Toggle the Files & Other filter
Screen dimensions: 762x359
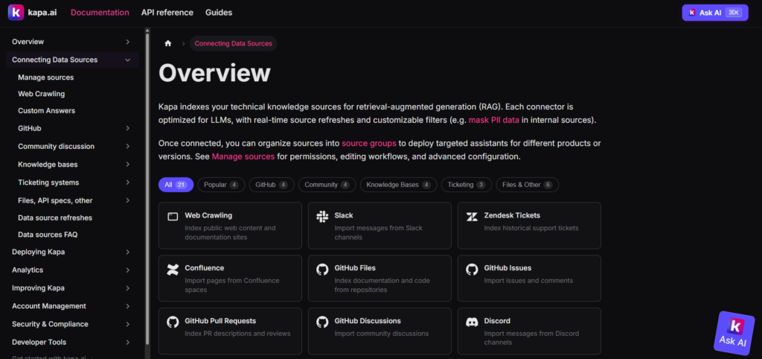click(526, 185)
